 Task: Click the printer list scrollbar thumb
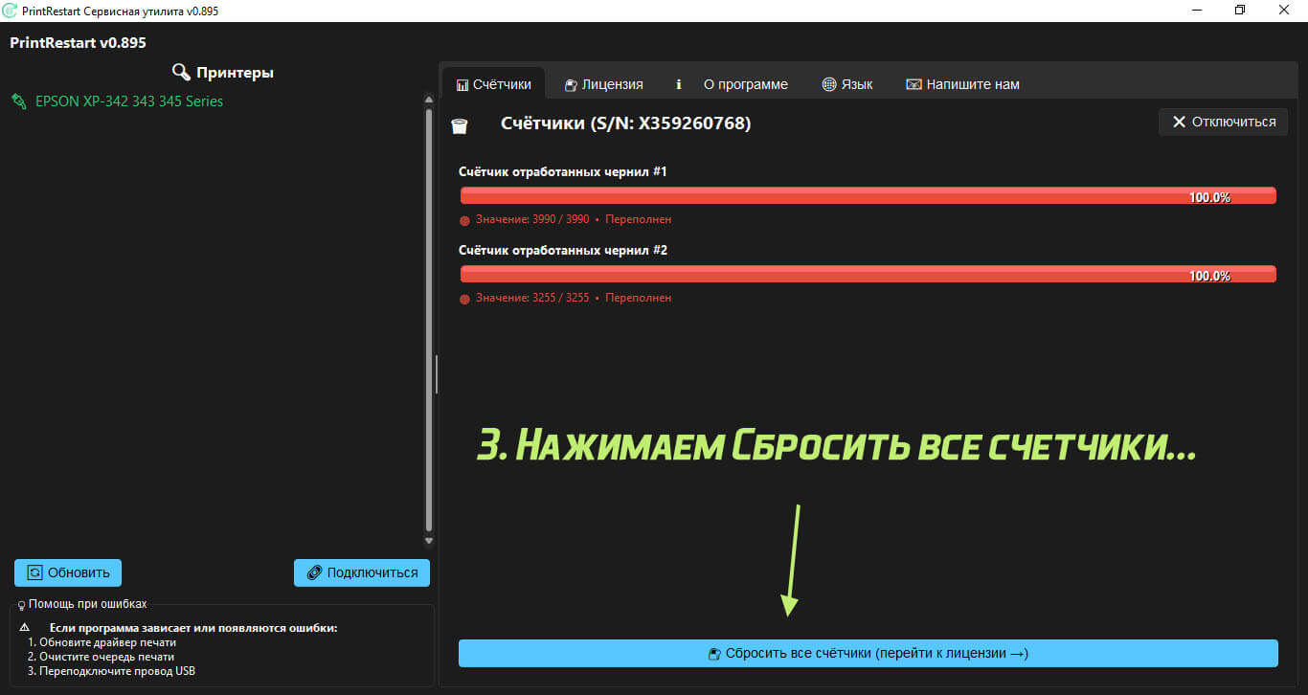[429, 320]
